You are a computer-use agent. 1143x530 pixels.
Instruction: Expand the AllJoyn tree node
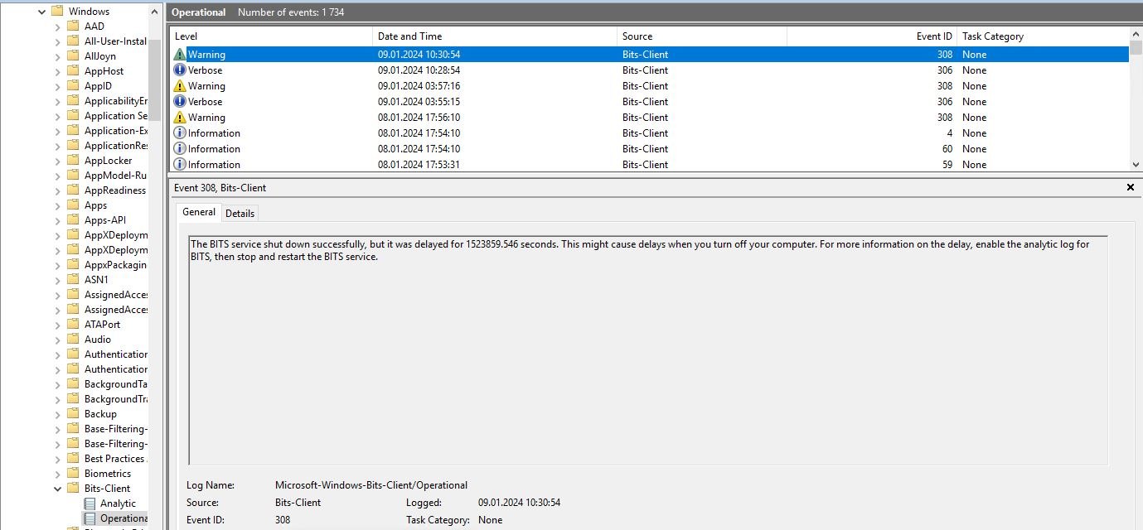(x=57, y=56)
